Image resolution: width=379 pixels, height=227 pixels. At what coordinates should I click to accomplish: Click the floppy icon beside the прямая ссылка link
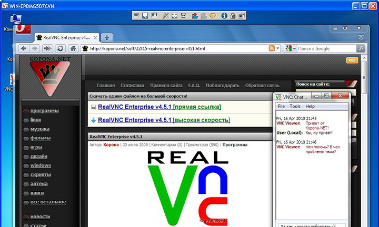tap(94, 107)
